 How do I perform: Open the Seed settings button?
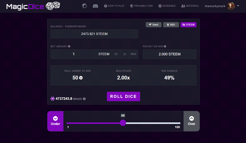coord(153,25)
